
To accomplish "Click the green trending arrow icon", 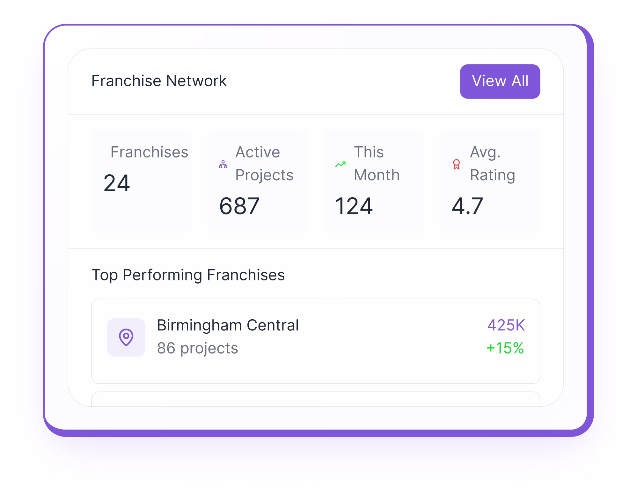I will 340,164.
